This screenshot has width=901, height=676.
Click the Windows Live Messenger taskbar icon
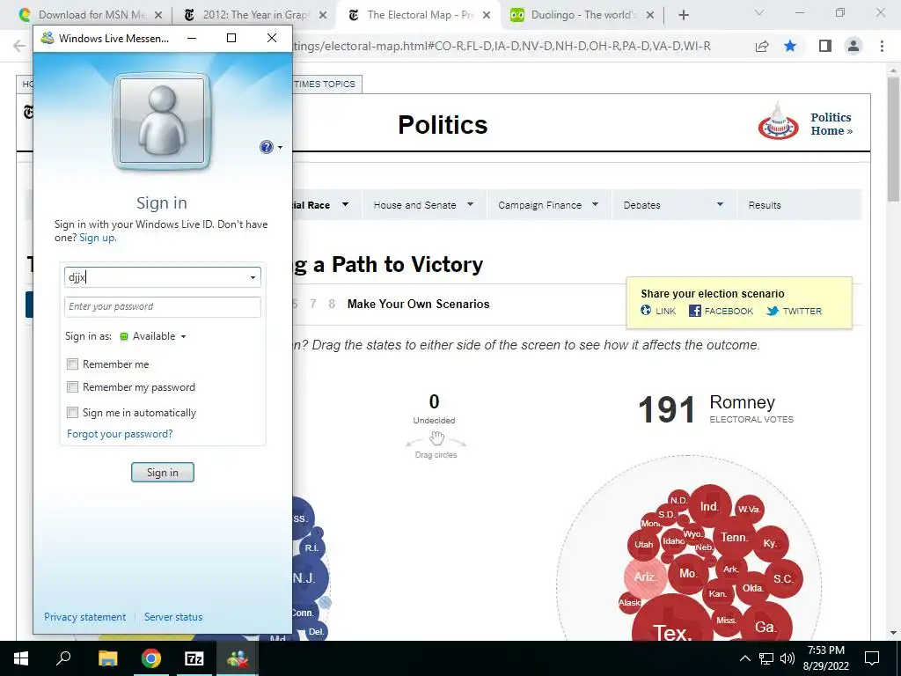click(x=238, y=658)
